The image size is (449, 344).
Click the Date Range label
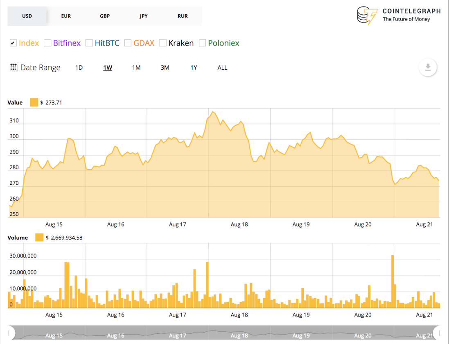pyautogui.click(x=41, y=68)
